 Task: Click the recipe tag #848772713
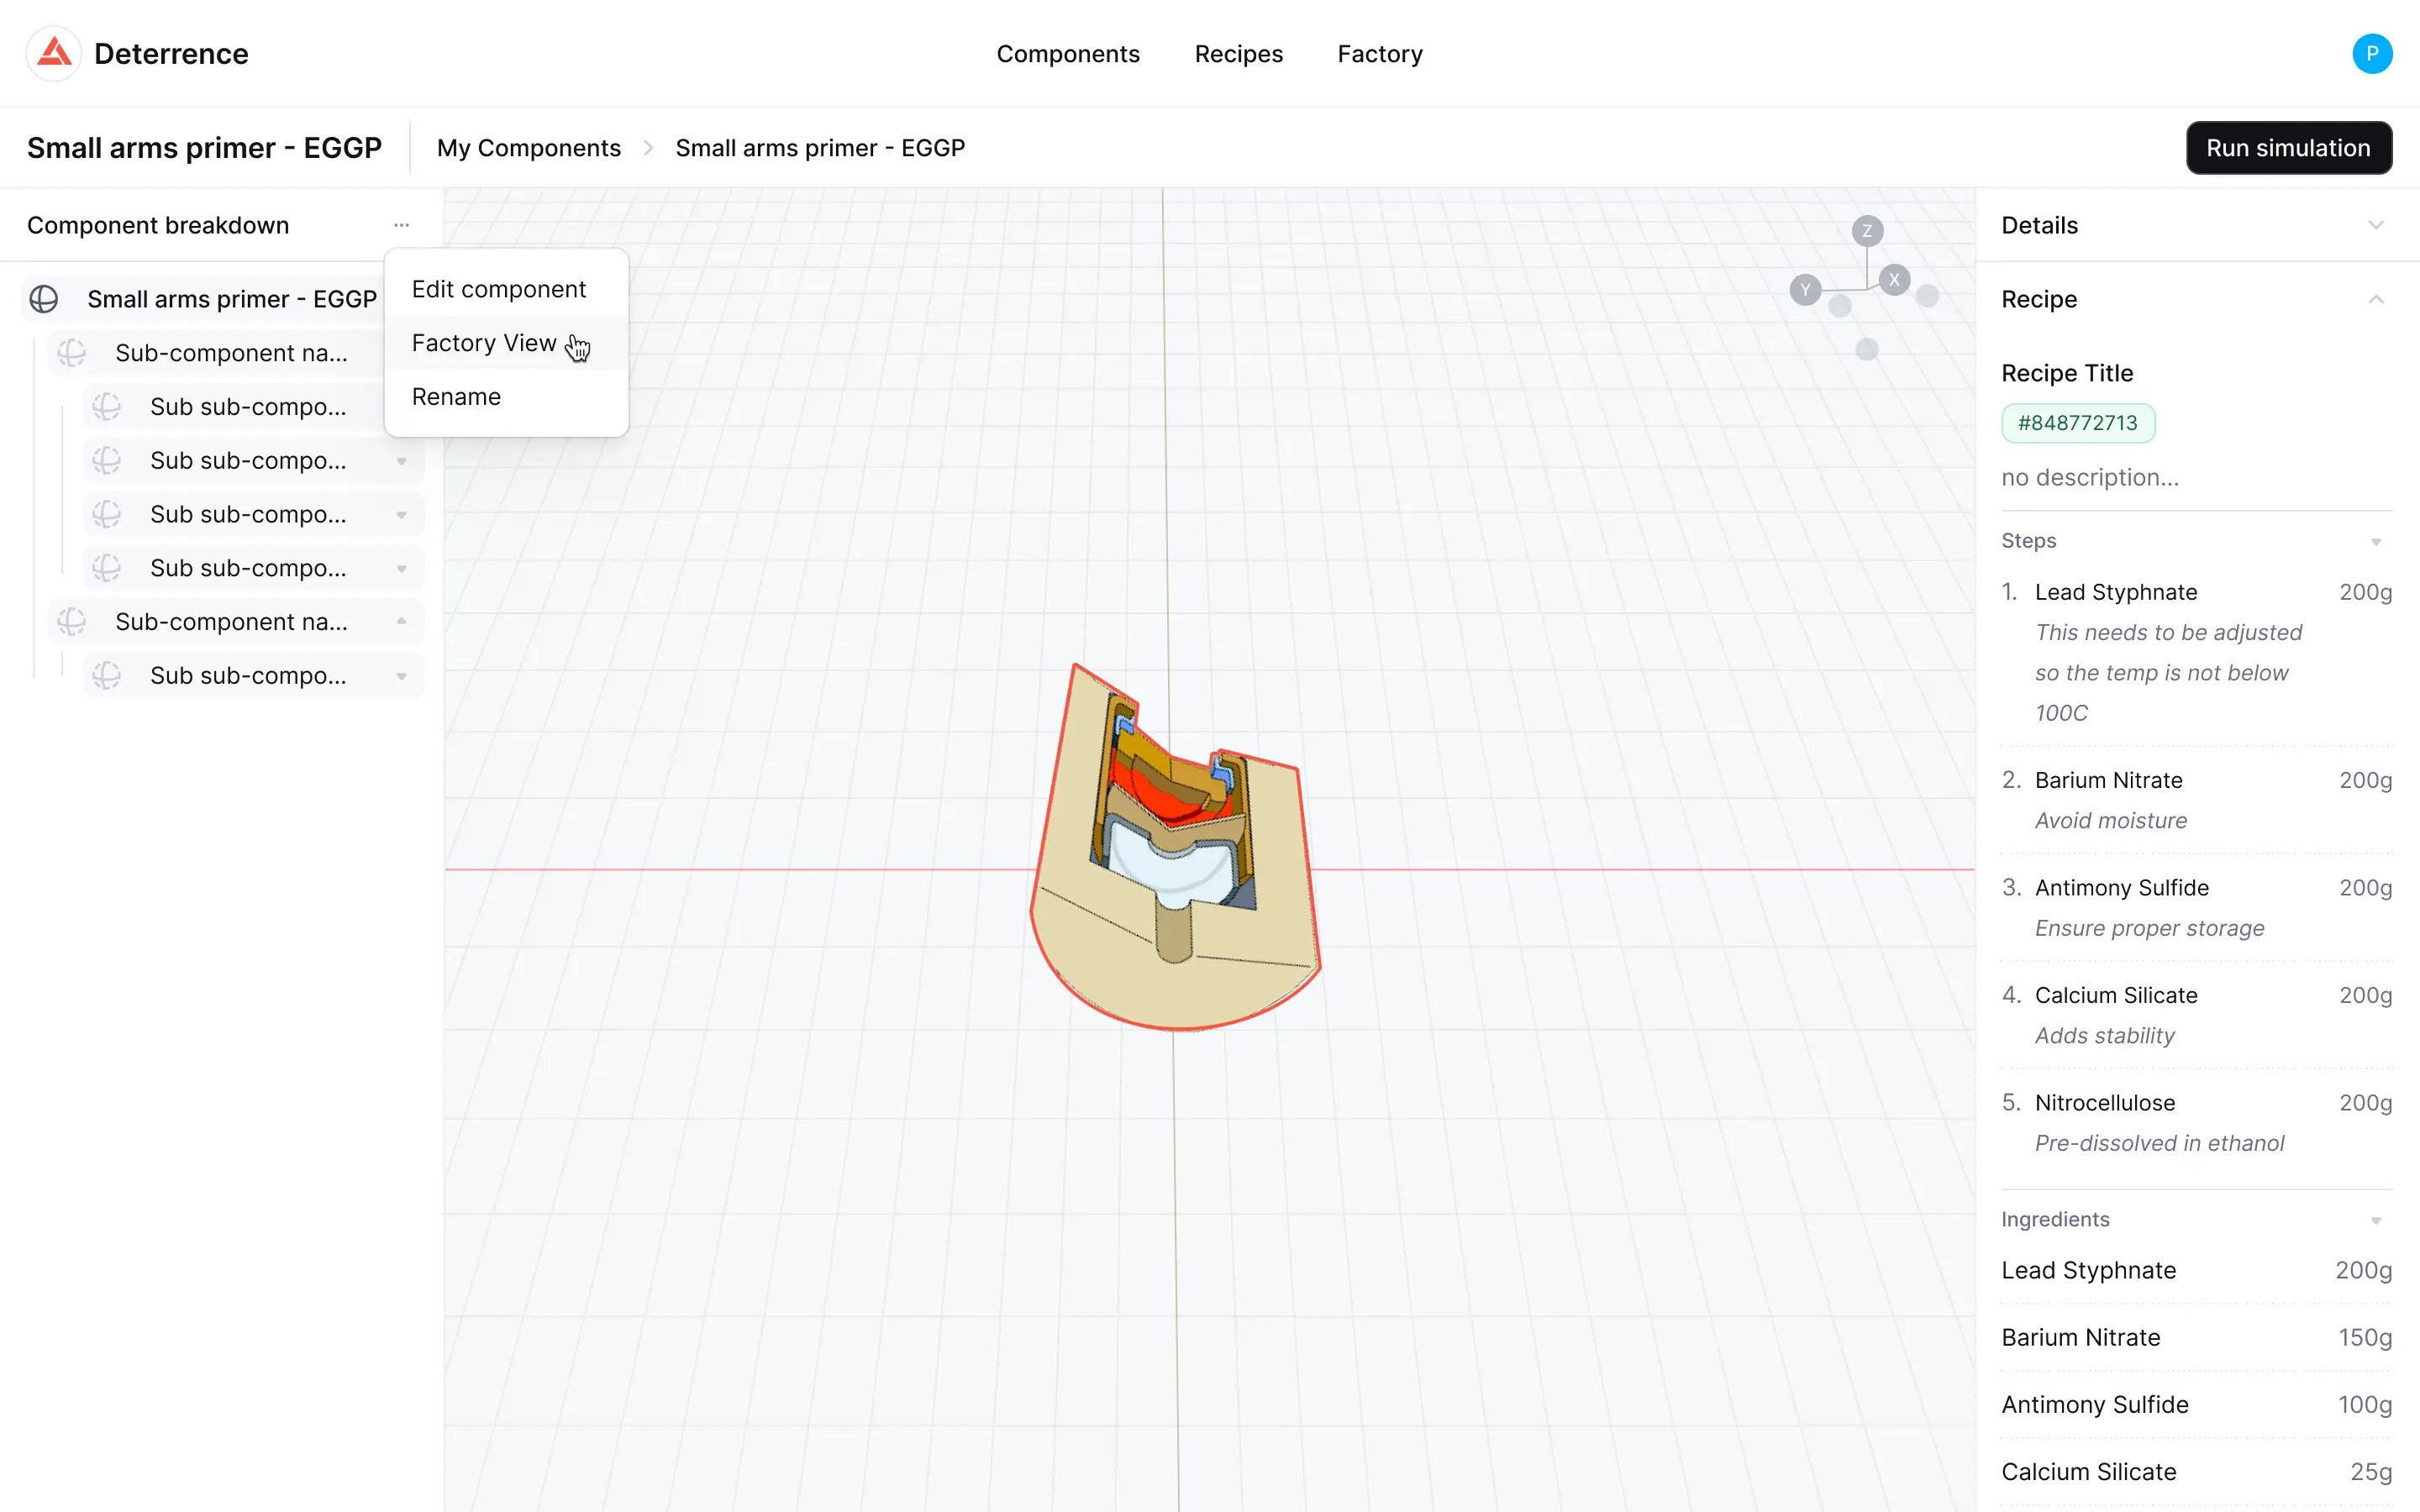2077,423
